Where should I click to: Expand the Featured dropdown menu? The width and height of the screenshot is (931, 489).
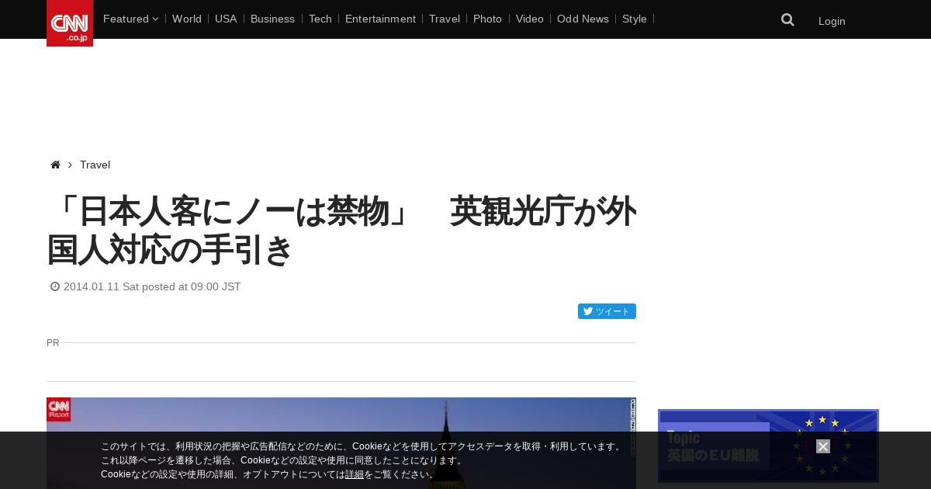click(130, 19)
